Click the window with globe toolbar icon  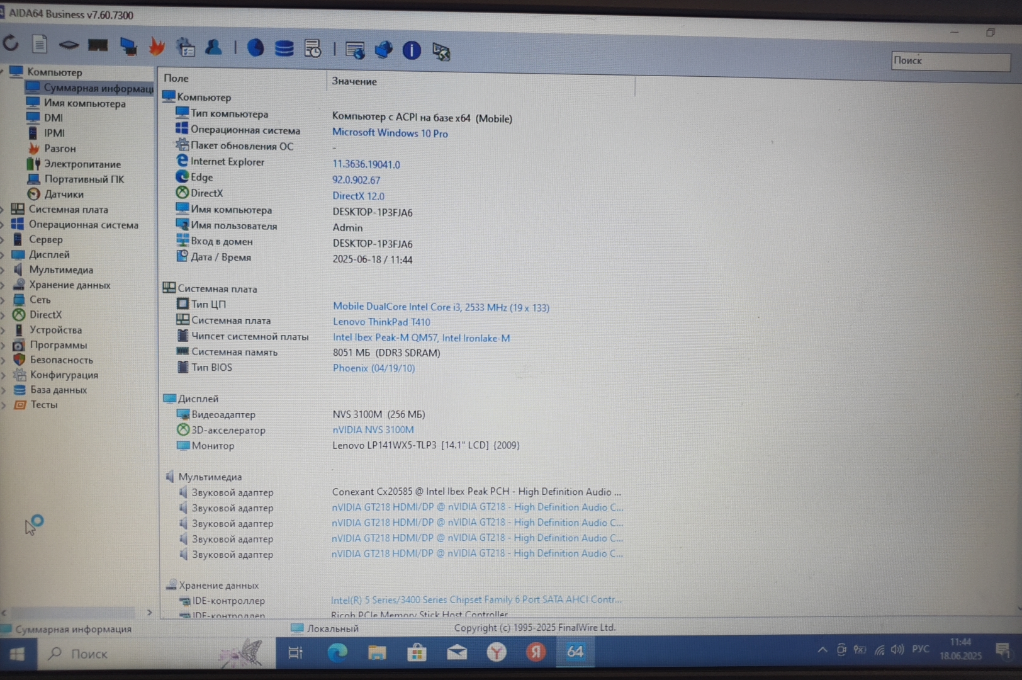pos(355,50)
